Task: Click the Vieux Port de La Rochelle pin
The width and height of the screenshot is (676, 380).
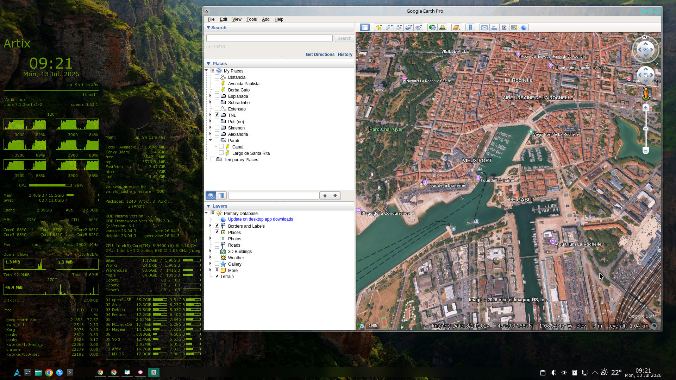Action: (x=531, y=132)
